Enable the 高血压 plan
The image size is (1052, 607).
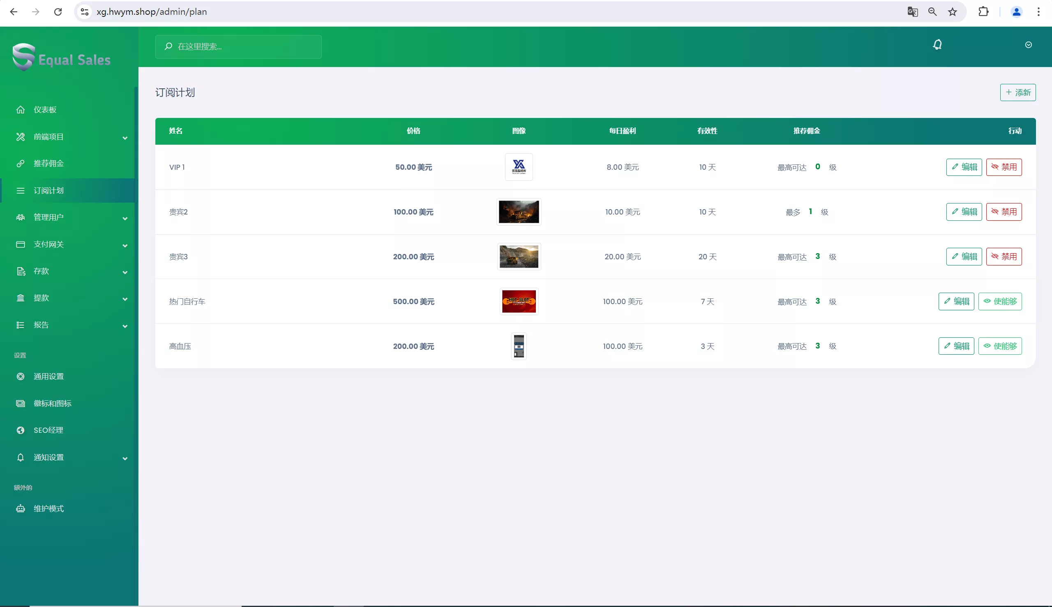(x=999, y=346)
